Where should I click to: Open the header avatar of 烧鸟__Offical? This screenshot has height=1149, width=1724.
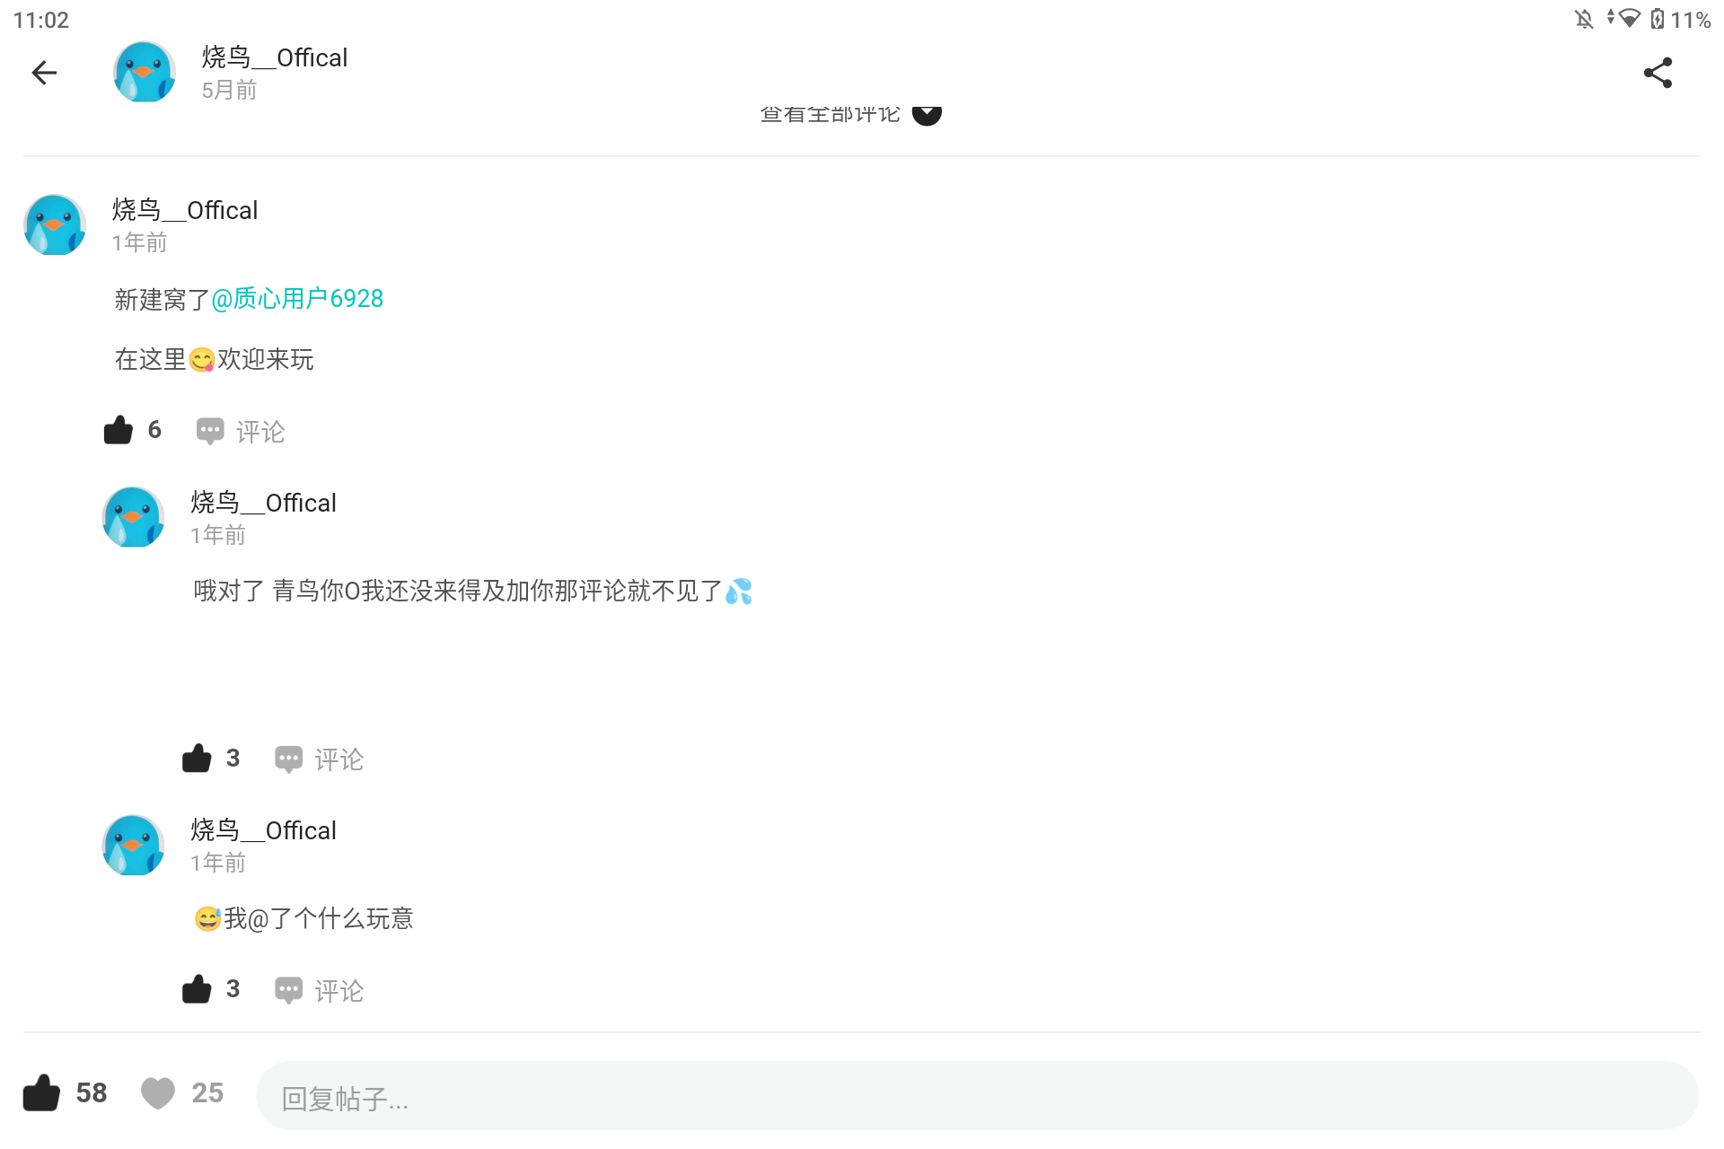click(144, 72)
